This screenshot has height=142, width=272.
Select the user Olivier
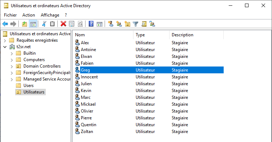[x=87, y=111]
